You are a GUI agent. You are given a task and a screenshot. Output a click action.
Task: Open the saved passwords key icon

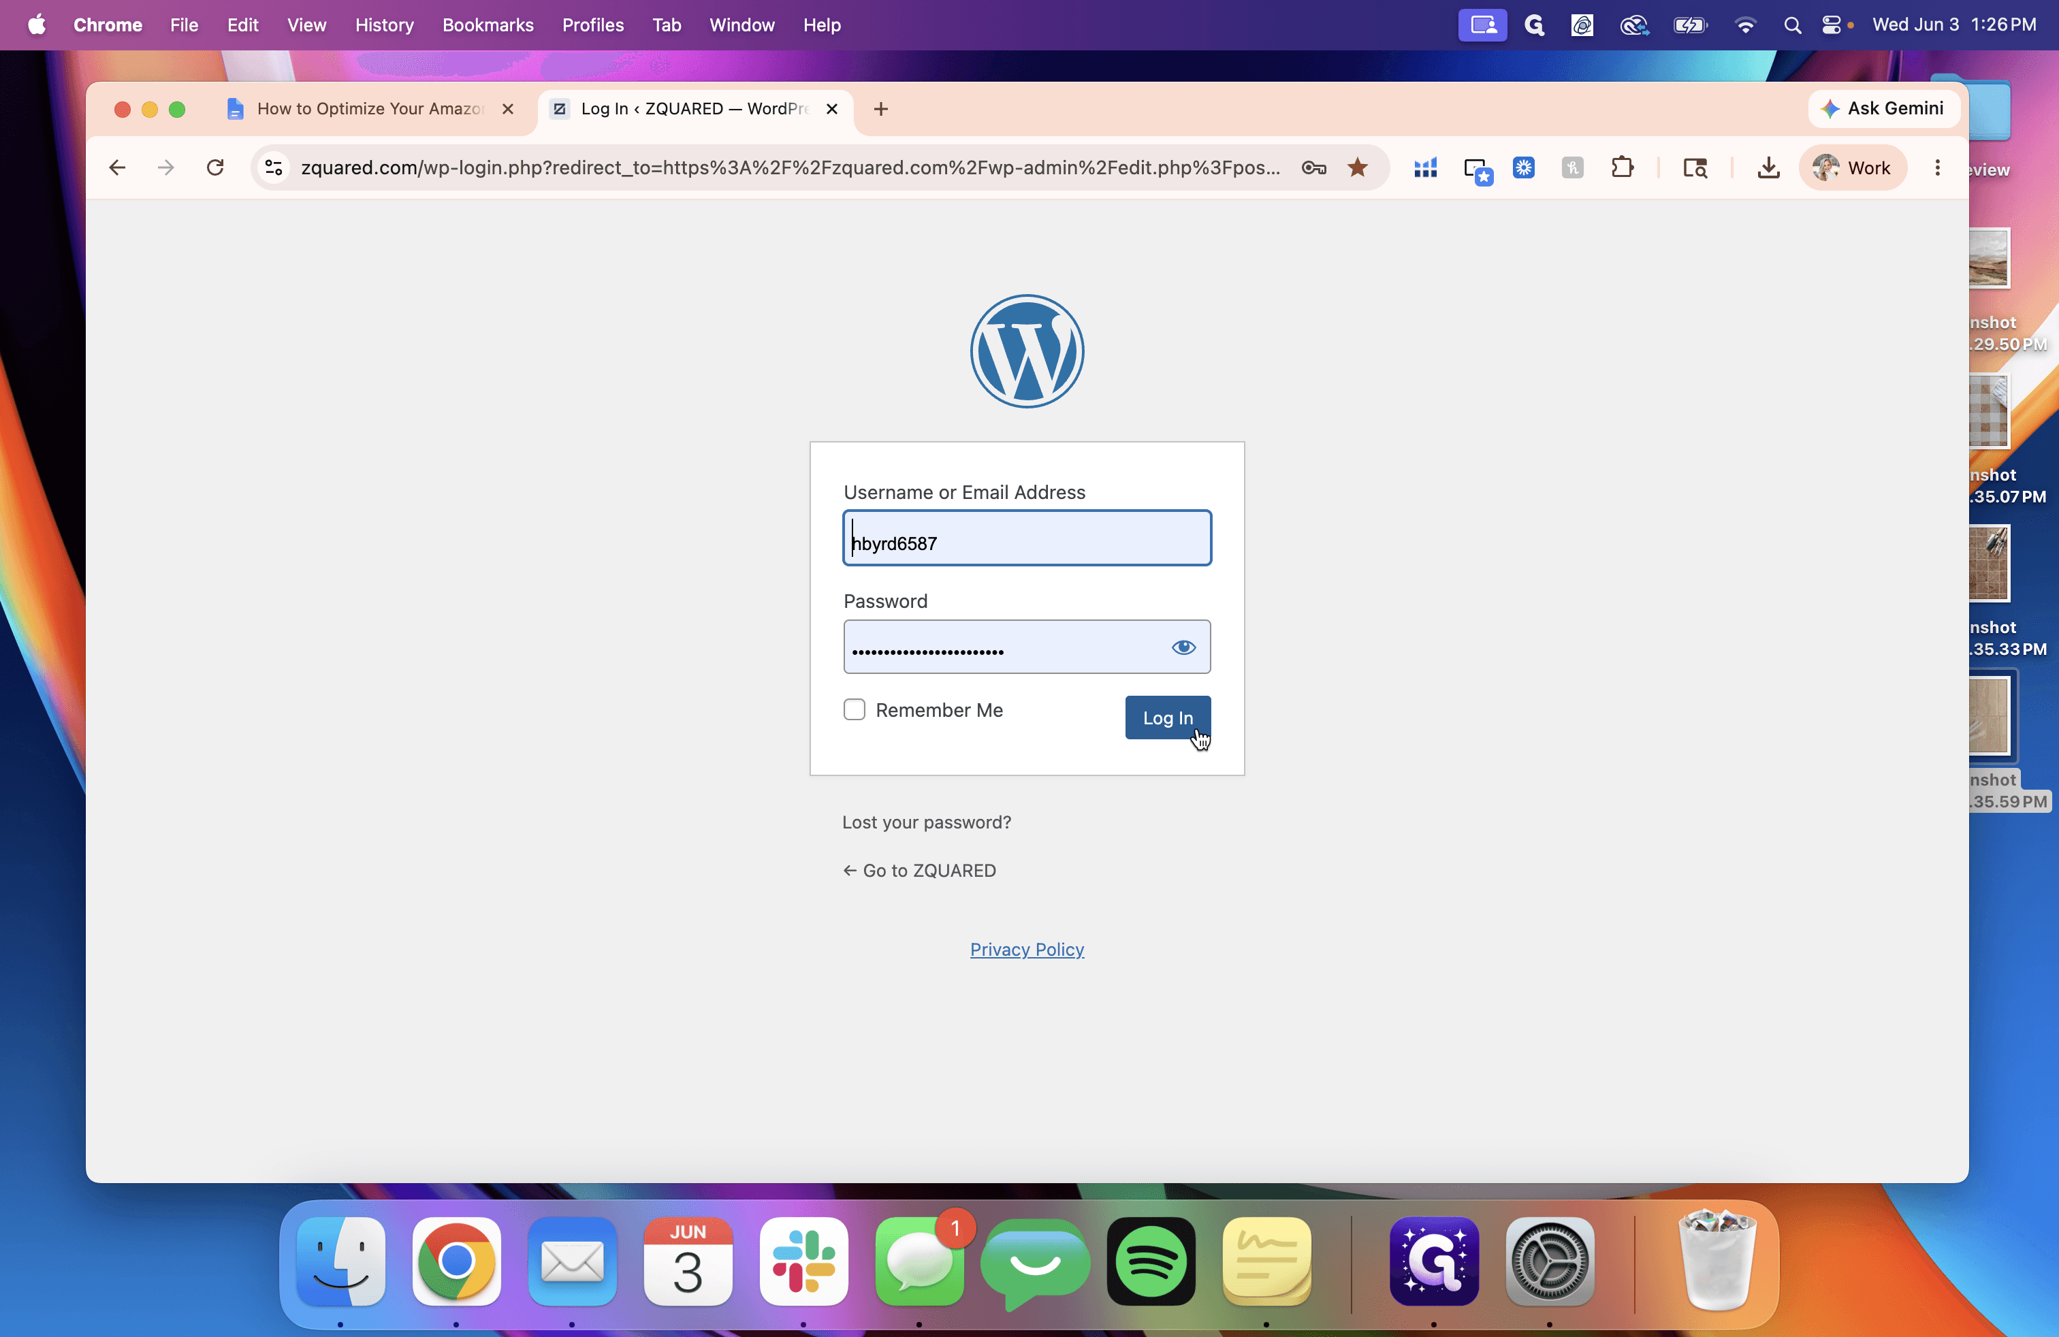[x=1313, y=167]
